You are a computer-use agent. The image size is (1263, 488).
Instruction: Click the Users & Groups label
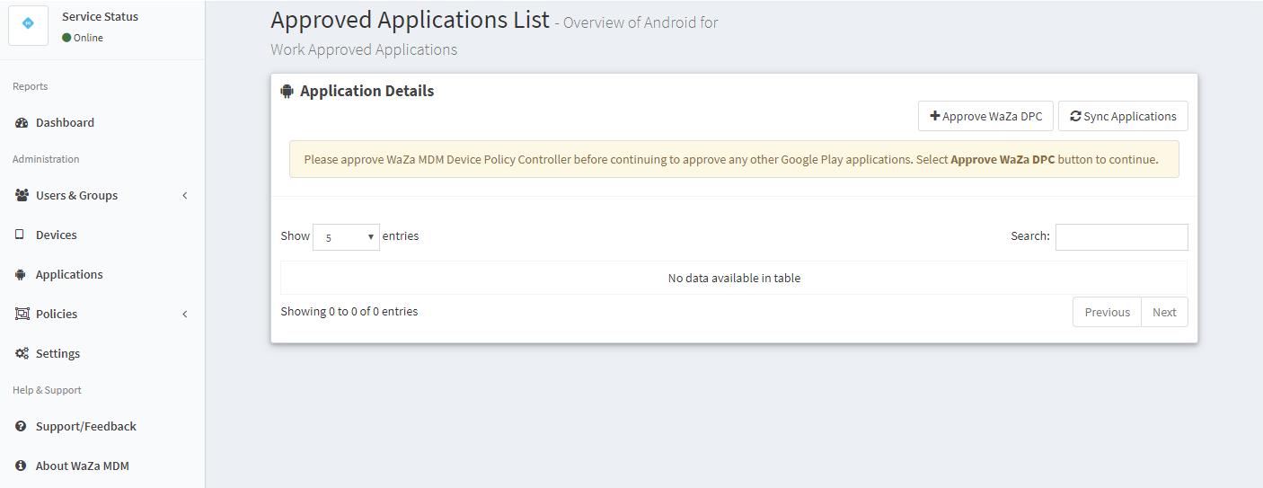tap(76, 195)
